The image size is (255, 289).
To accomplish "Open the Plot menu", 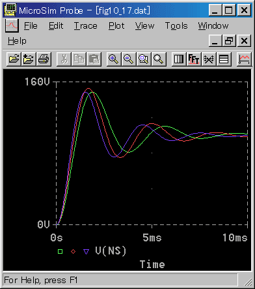I will [116, 26].
